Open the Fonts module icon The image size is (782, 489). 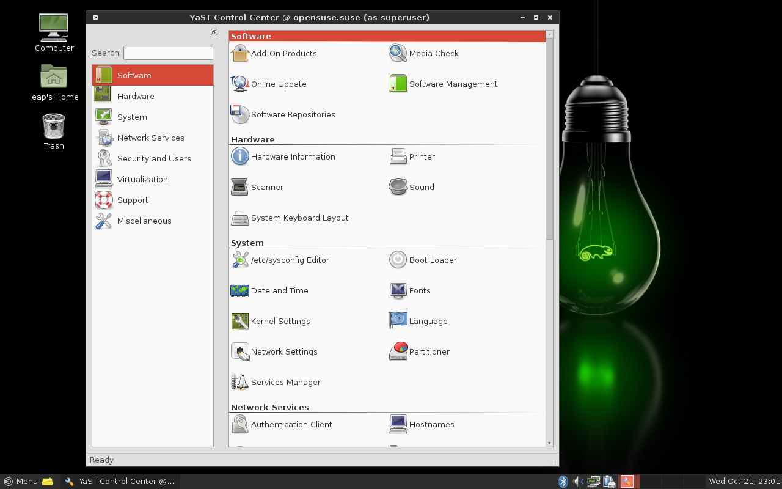[x=398, y=290]
